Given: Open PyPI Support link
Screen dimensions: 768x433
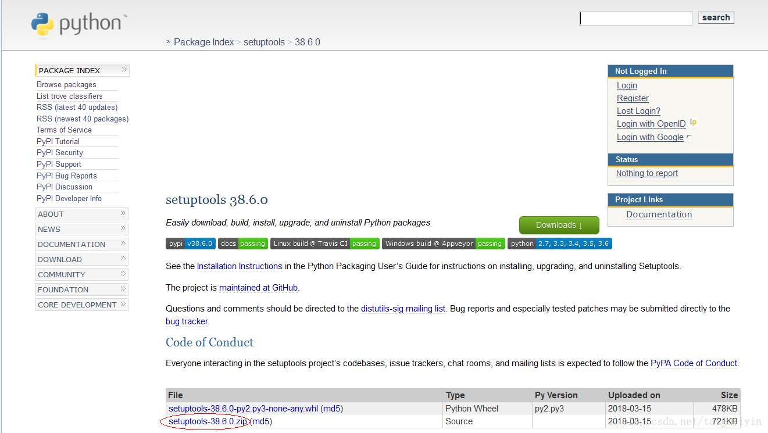Looking at the screenshot, I should click(x=59, y=164).
